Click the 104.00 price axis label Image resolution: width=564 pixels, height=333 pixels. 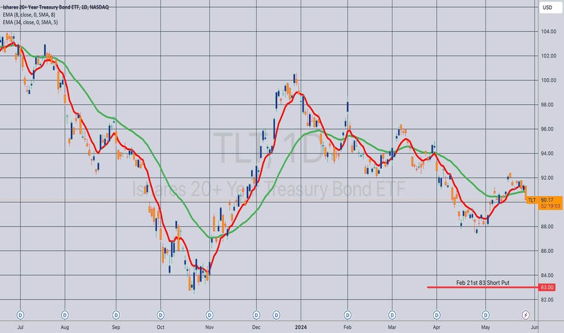548,31
